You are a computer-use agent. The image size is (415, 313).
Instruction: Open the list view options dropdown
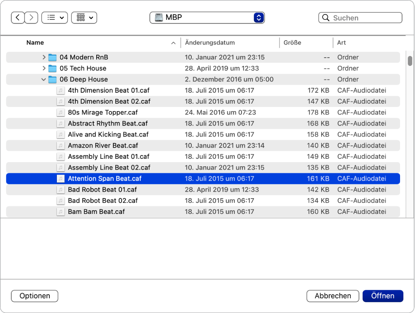54,17
